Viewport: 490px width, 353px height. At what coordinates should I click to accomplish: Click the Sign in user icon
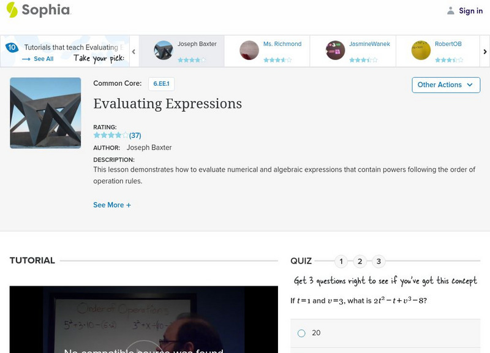[x=451, y=10]
